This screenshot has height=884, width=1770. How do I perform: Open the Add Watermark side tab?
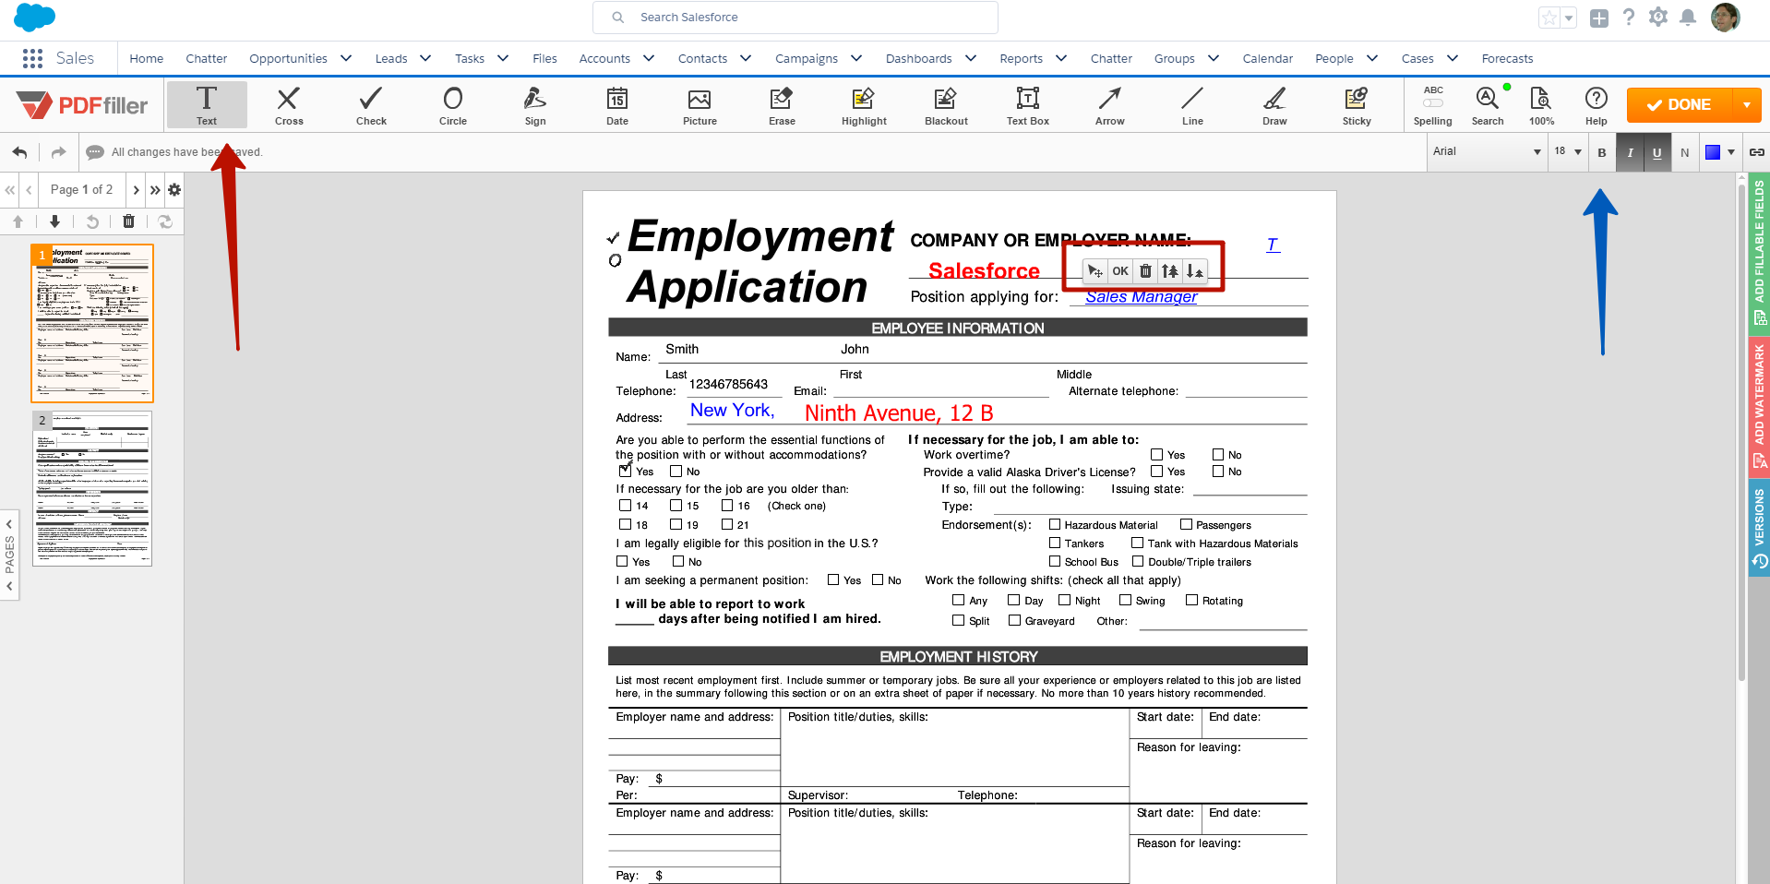(1759, 406)
